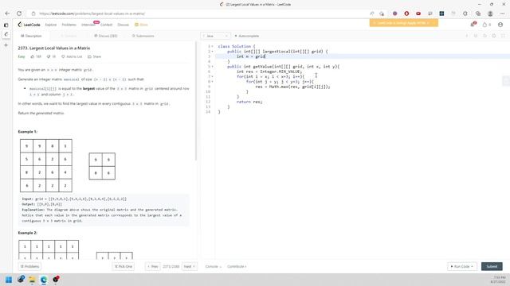Click browser back arrow
The height and width of the screenshot is (286, 510).
7,14
